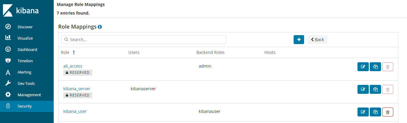
Task: Click the Kibana logo
Action: pyautogui.click(x=21, y=10)
